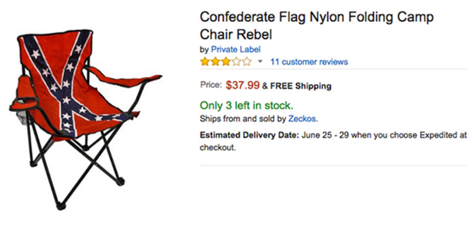Click the 'Price:' label
This screenshot has width=474, height=249.
point(211,85)
